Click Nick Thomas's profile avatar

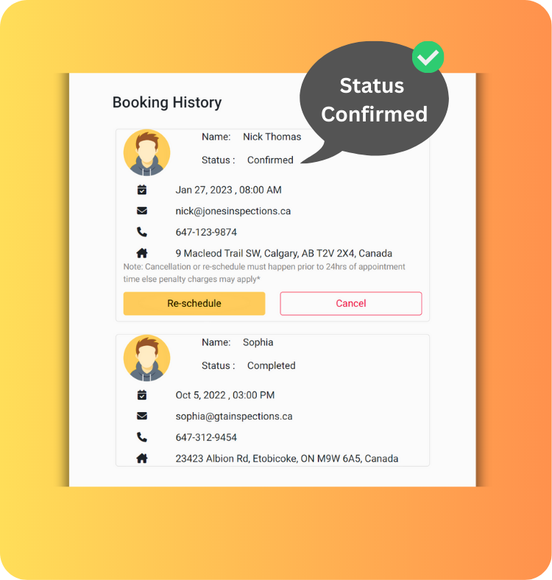pos(147,152)
